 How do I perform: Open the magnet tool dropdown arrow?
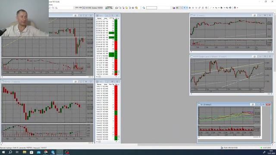(x=238, y=8)
